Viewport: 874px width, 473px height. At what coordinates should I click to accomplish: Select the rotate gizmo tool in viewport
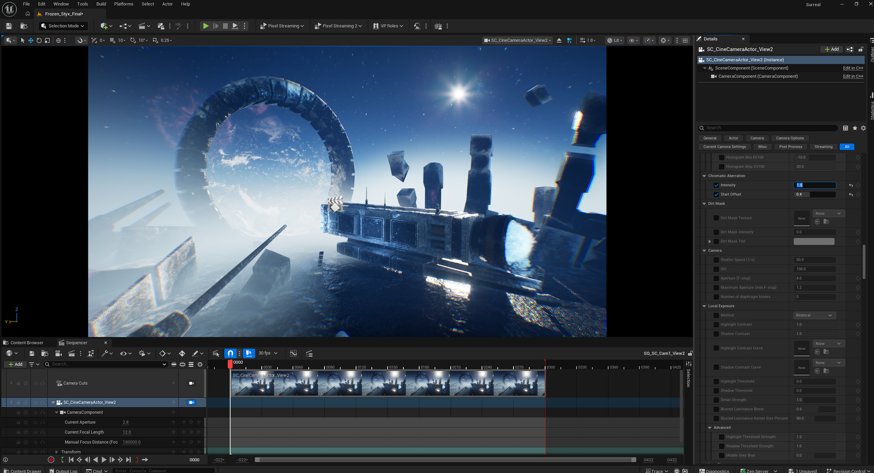[39, 40]
